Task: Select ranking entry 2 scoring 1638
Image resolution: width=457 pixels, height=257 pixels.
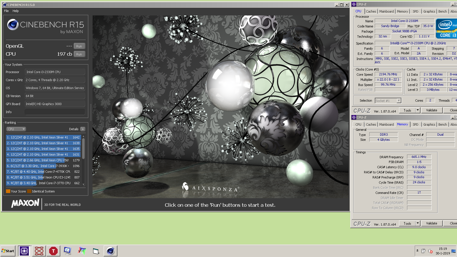Action: [x=43, y=143]
